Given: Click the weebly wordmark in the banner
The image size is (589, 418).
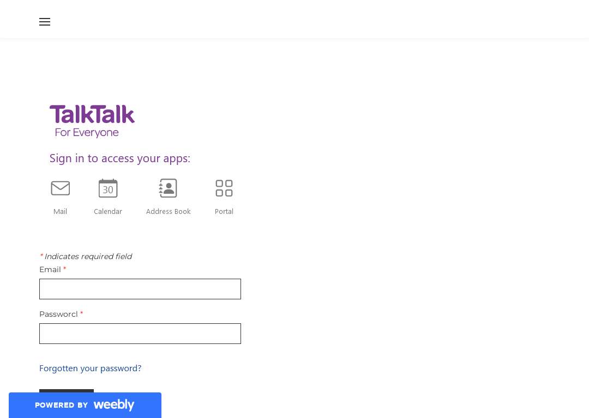Looking at the screenshot, I should tap(114, 405).
